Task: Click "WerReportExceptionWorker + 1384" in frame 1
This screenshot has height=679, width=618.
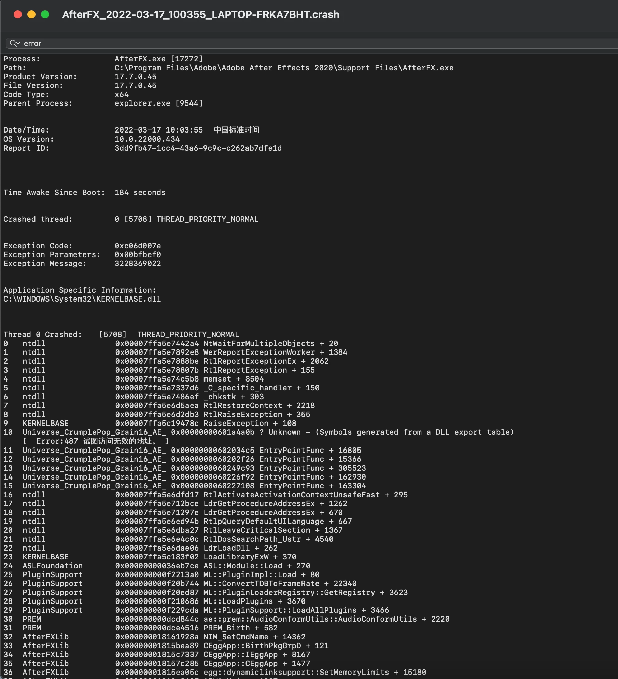Action: point(275,352)
